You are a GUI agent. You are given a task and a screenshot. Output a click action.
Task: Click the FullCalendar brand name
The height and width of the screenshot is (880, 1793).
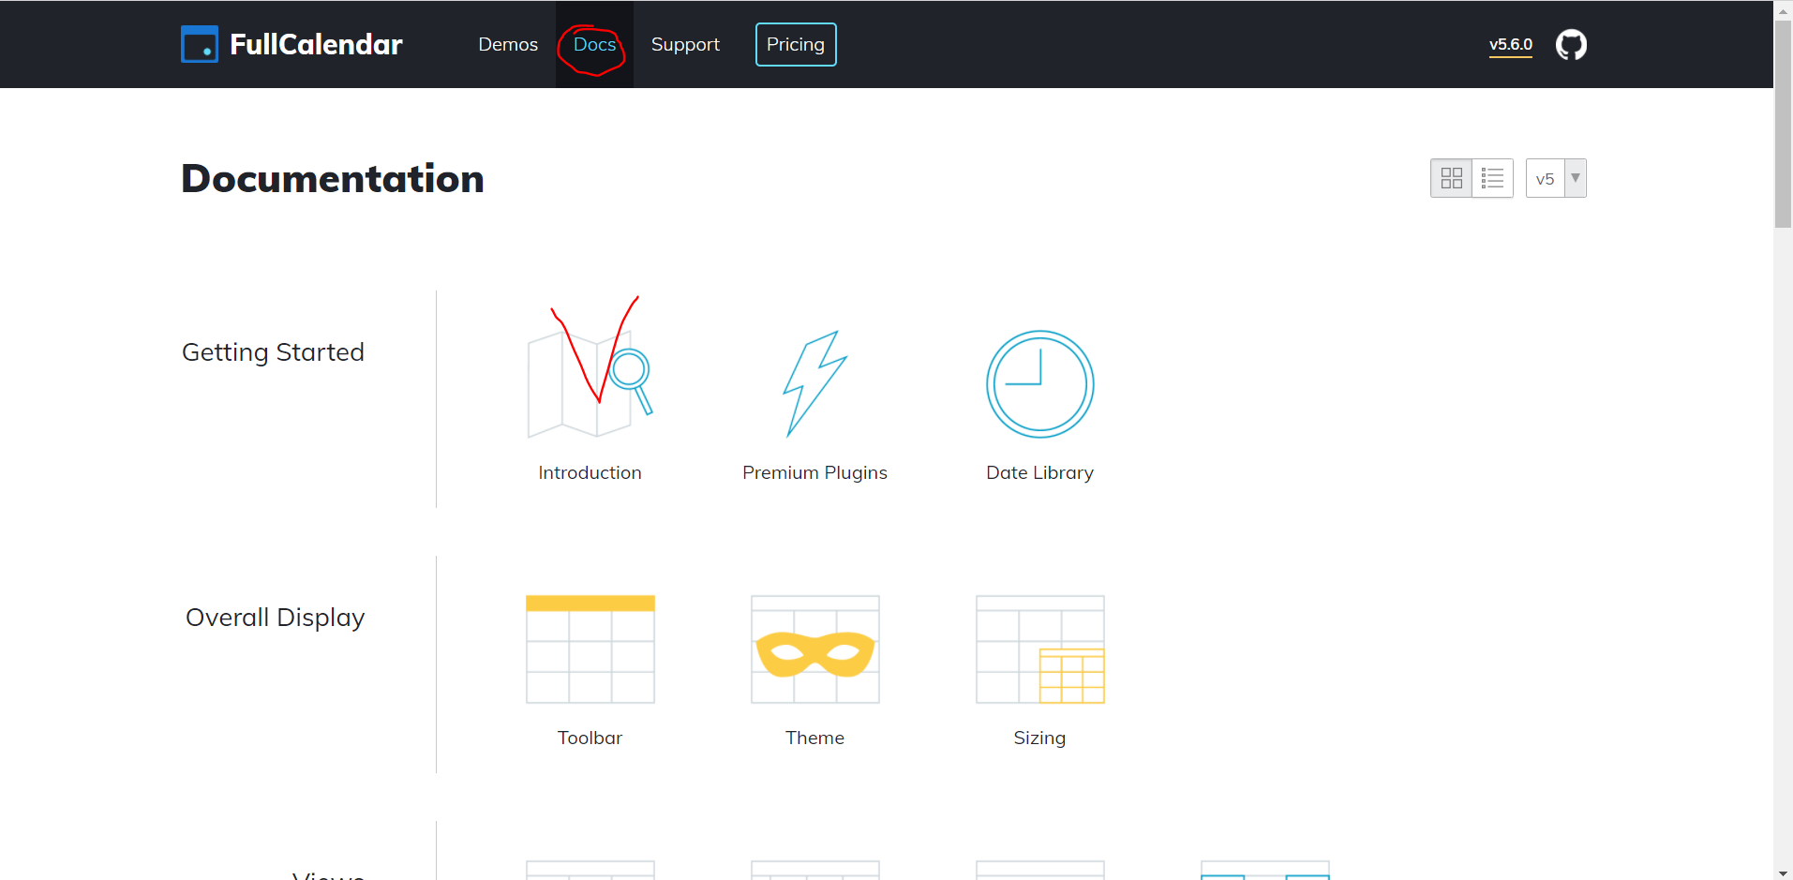tap(316, 44)
